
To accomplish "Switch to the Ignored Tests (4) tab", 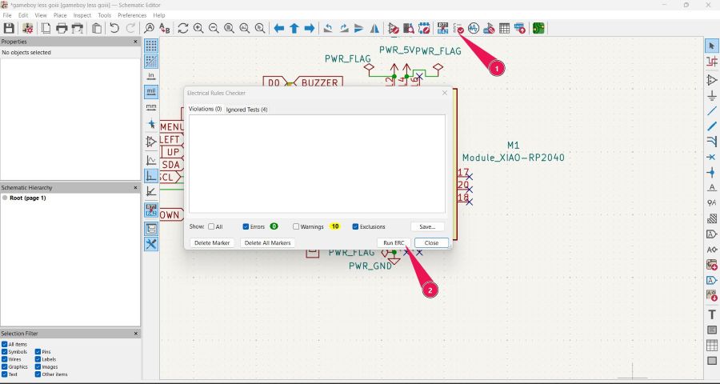I will (246, 110).
